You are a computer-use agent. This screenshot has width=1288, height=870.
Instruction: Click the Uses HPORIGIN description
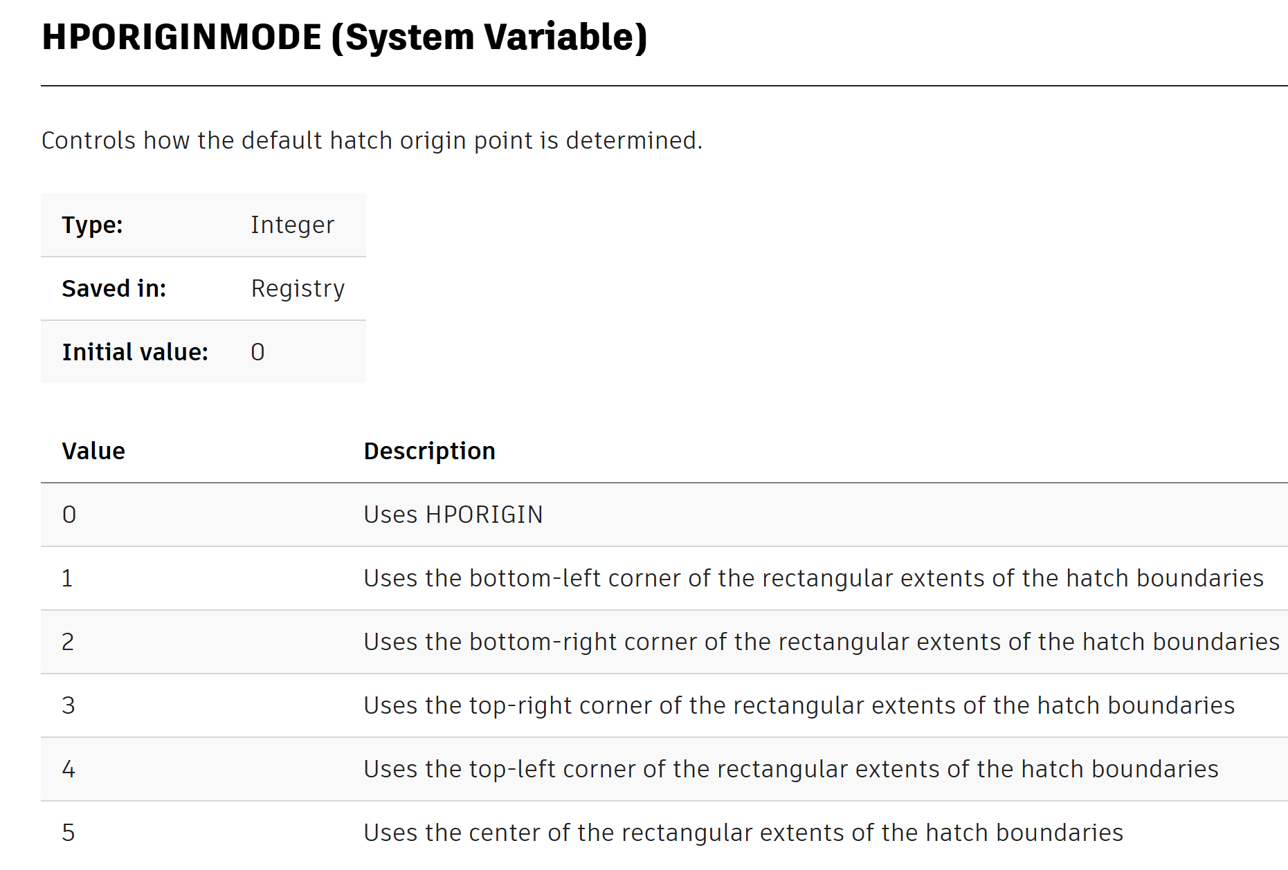453,515
